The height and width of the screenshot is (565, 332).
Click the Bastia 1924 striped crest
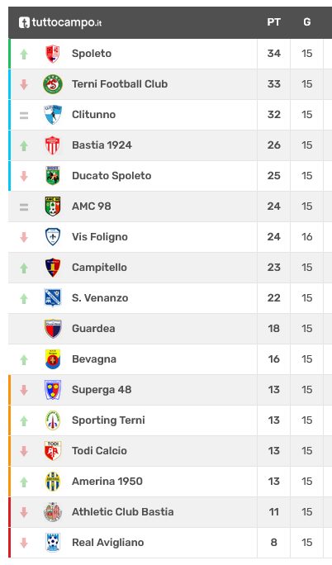53,145
